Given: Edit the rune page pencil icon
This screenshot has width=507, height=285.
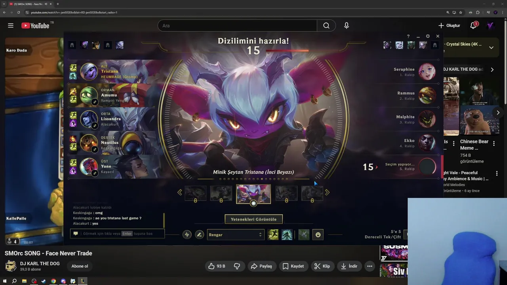Looking at the screenshot, I should click(200, 235).
